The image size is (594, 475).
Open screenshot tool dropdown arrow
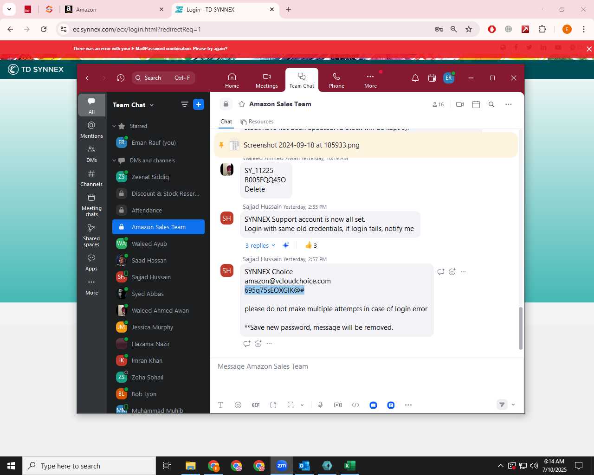point(302,405)
